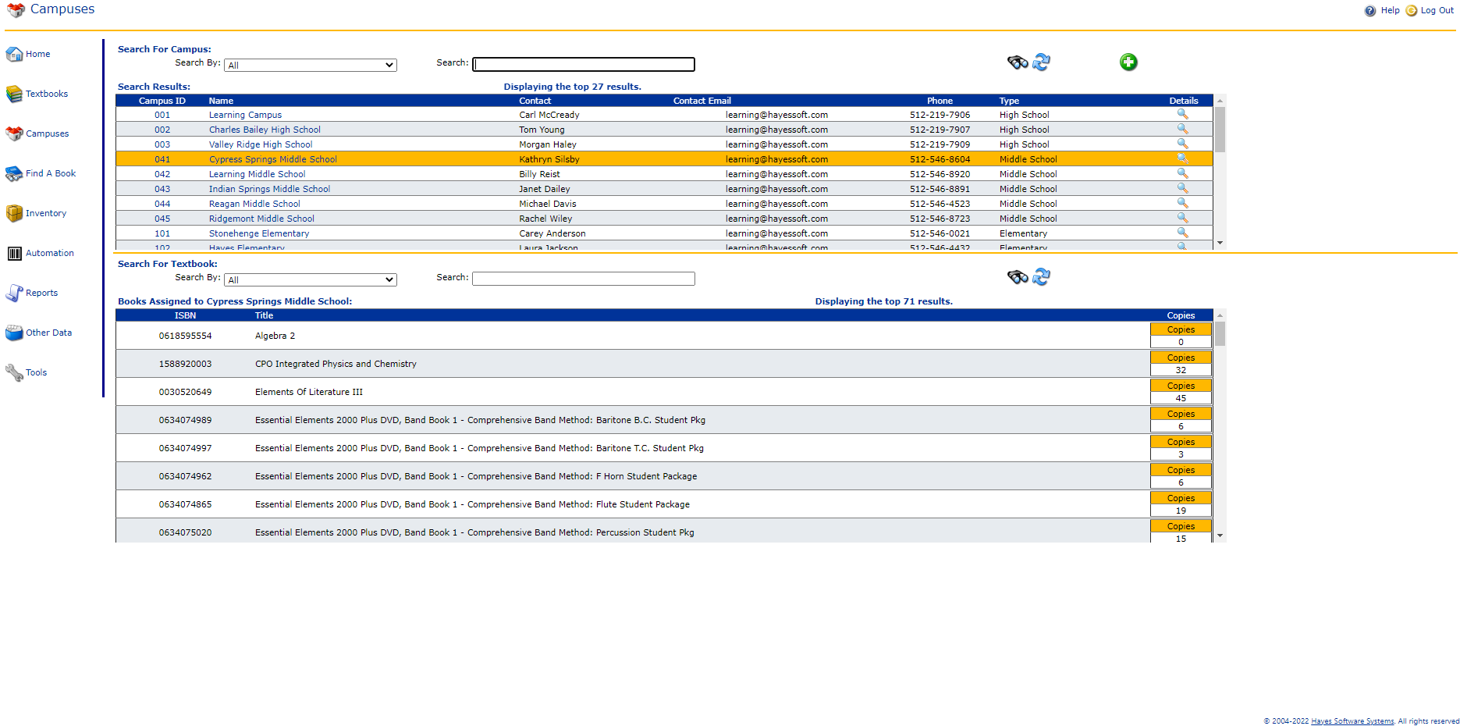Open the campus Search By dropdown

point(311,65)
